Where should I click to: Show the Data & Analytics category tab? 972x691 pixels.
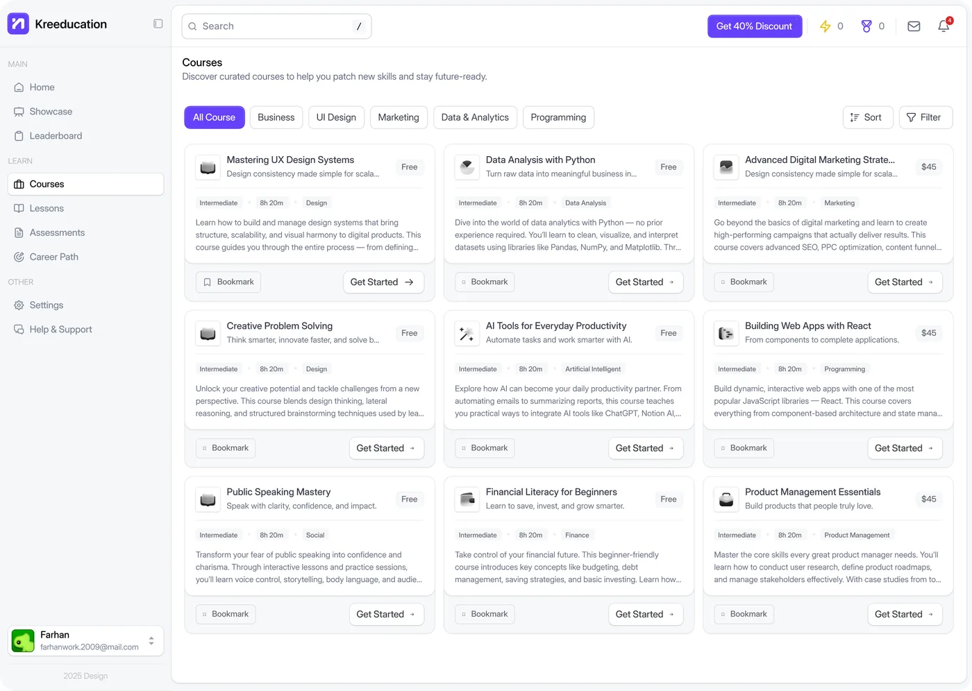tap(475, 117)
